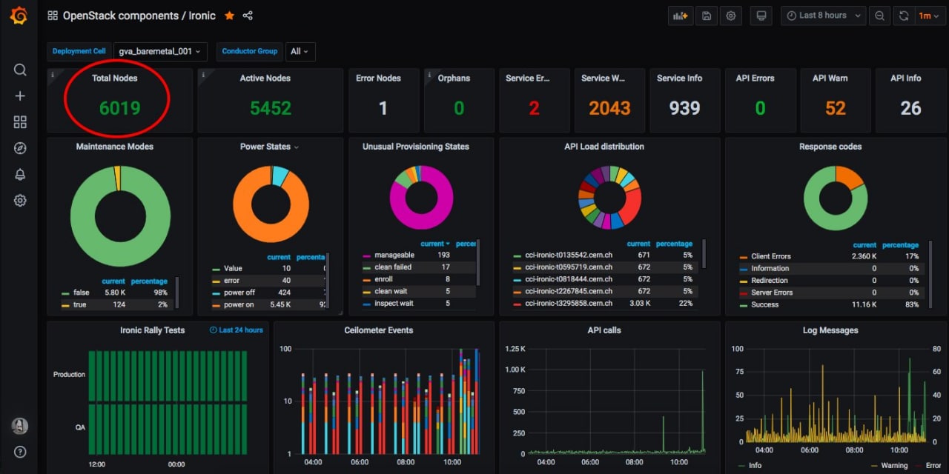Open the API Load distribution panel title
949x474 pixels.
(604, 147)
